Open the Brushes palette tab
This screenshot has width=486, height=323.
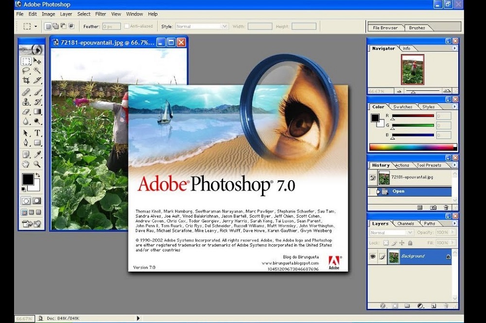pyautogui.click(x=417, y=28)
